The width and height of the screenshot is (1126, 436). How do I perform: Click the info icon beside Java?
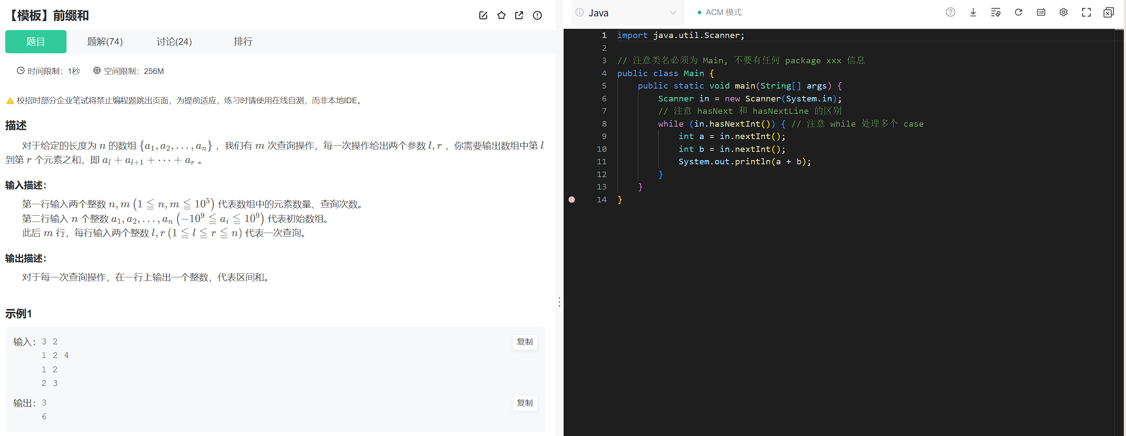[x=579, y=12]
